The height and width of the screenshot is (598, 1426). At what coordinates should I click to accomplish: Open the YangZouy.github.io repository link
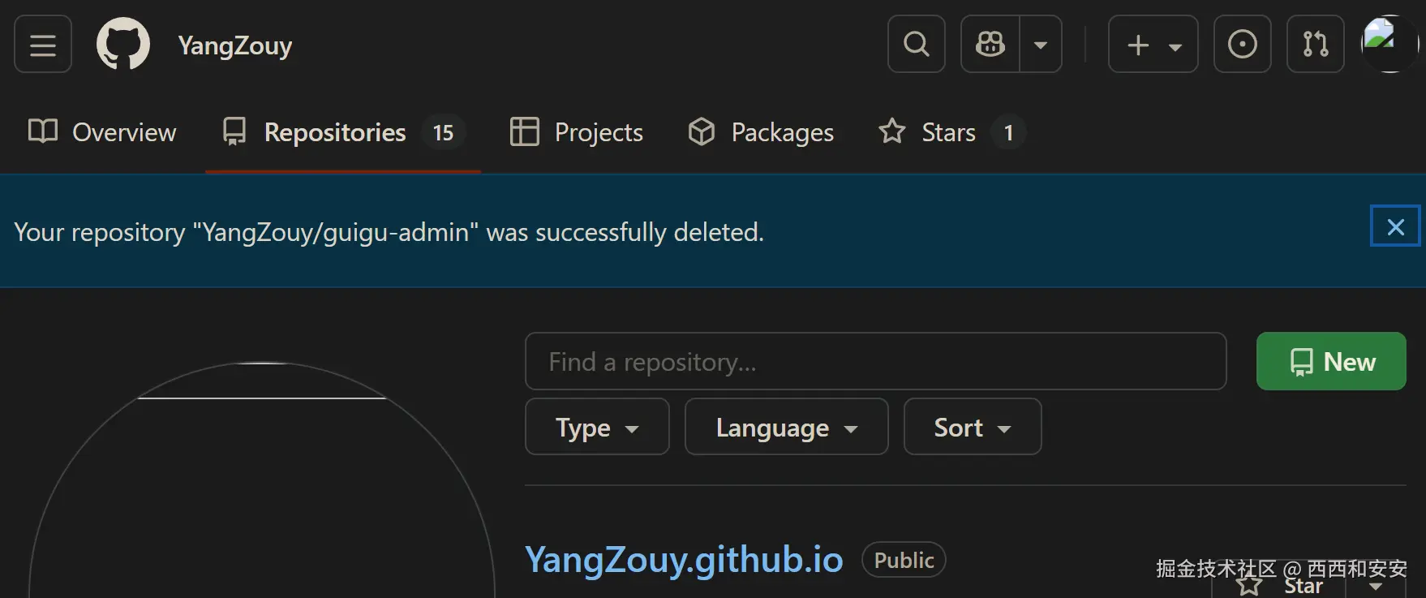pos(684,560)
